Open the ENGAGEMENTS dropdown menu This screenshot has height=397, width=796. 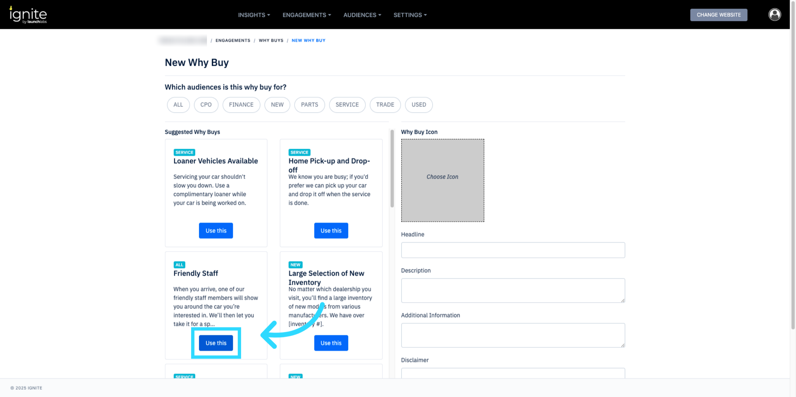(306, 15)
